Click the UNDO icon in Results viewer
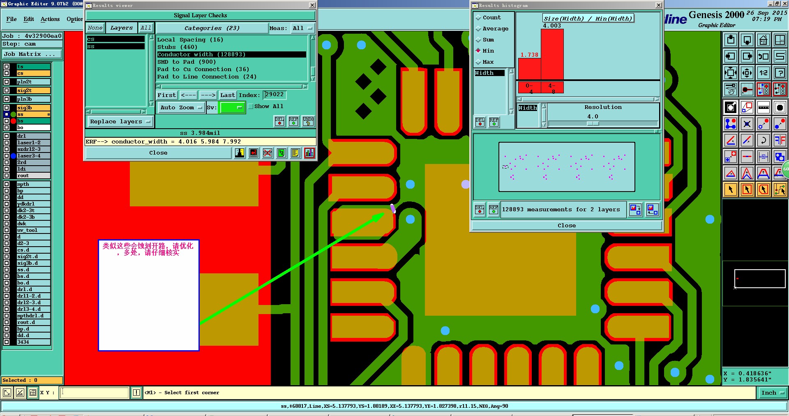789x416 pixels. (x=308, y=121)
